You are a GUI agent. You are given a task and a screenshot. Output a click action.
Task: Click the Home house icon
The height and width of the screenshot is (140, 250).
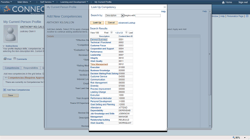(223, 2)
